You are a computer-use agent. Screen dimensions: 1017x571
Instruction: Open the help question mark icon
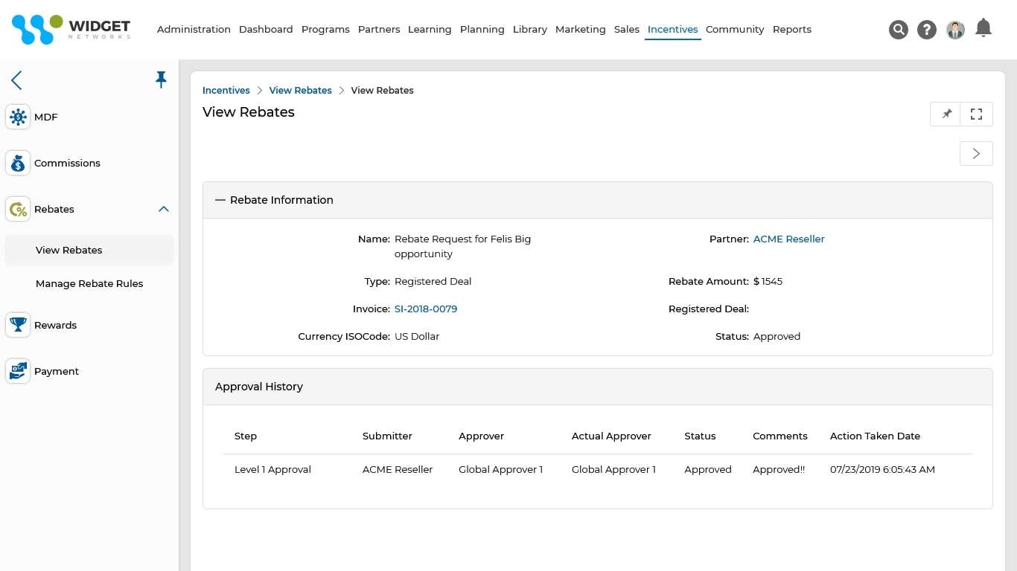point(927,30)
